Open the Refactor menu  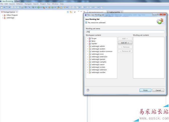[20, 4]
